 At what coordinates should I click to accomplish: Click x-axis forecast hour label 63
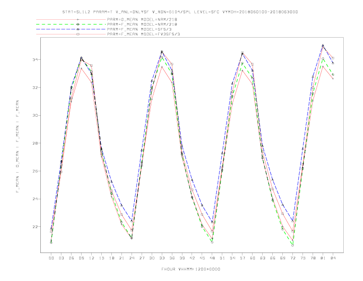263,258
